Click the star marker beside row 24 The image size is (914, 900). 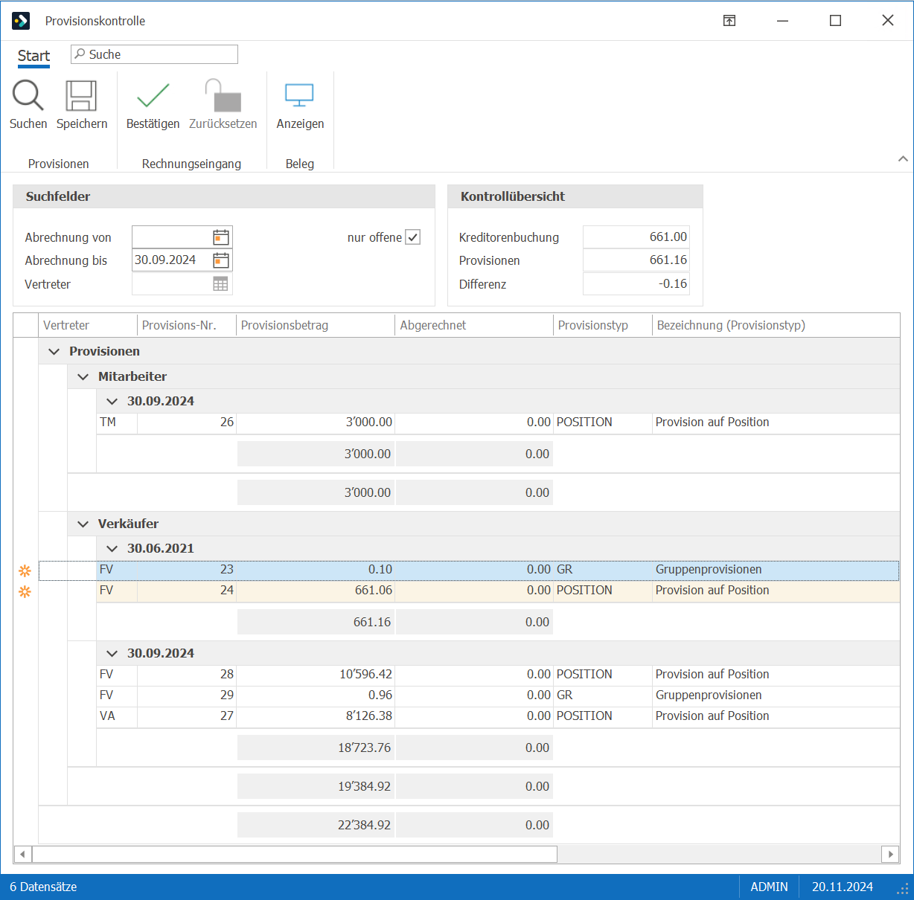click(25, 591)
